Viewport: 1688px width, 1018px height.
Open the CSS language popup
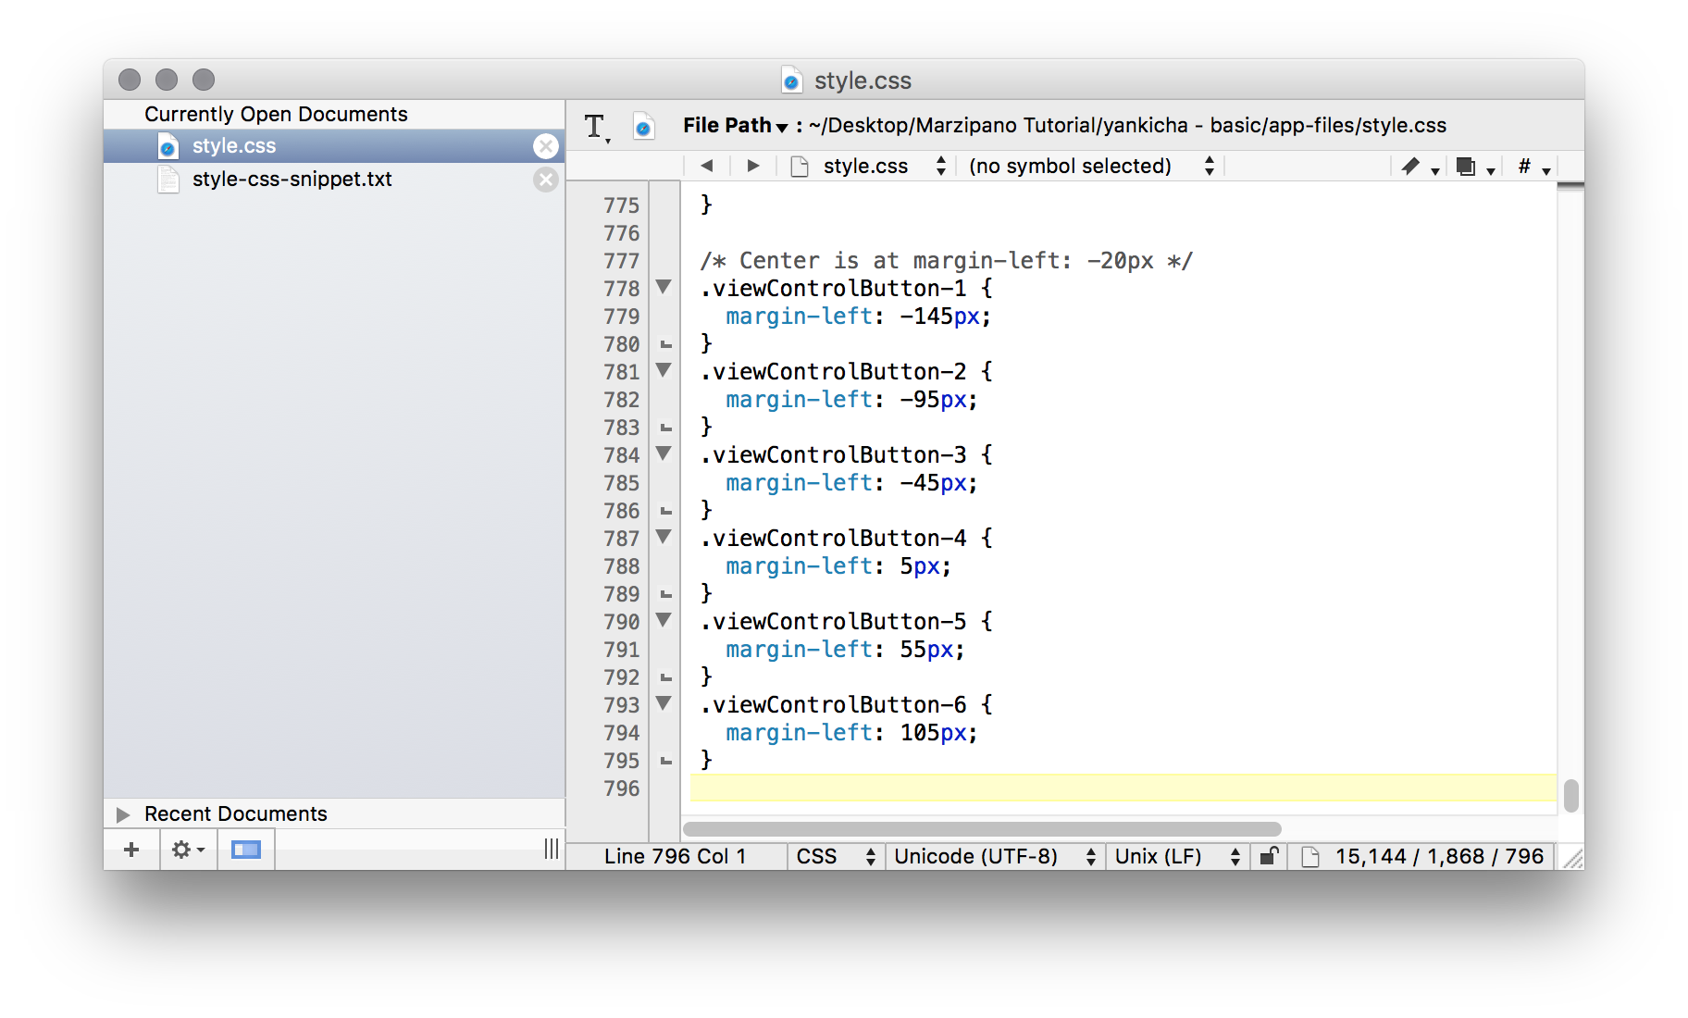tap(836, 857)
